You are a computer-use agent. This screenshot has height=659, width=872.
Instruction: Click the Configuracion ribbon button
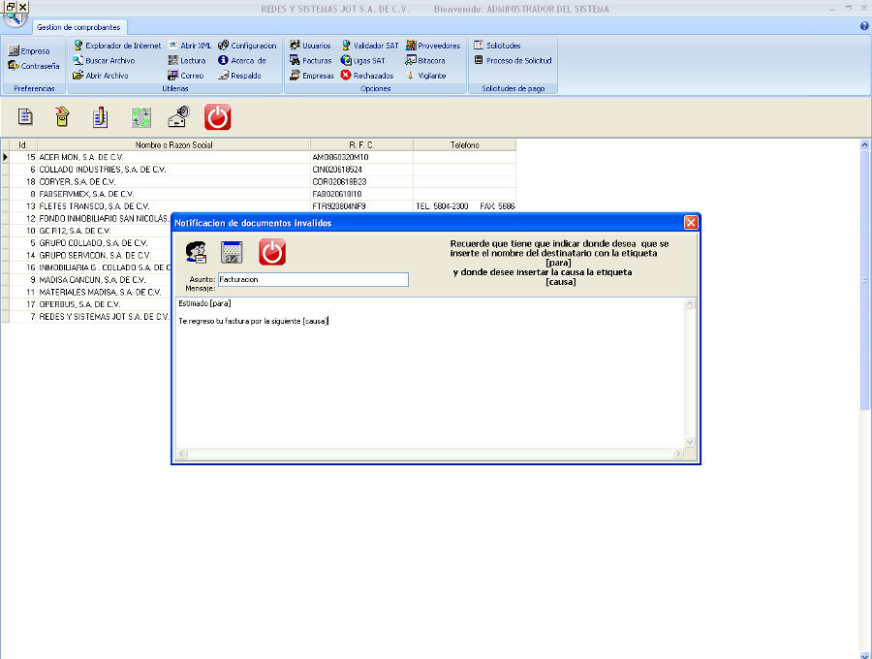tap(247, 46)
